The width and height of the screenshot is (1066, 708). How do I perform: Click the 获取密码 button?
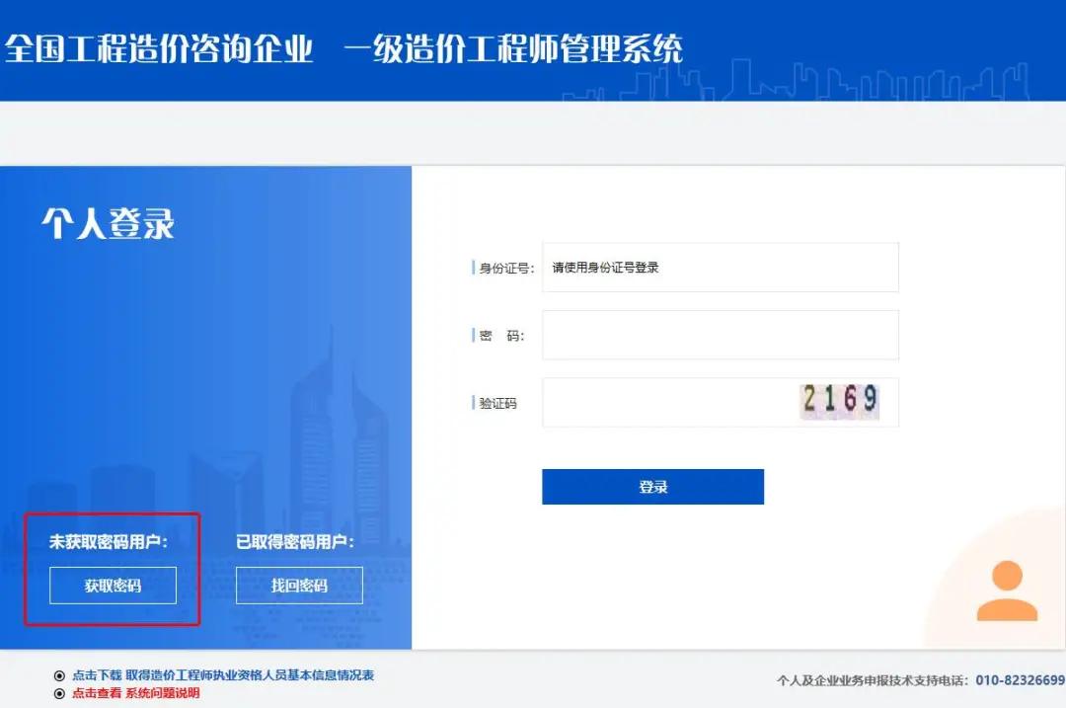[x=113, y=586]
